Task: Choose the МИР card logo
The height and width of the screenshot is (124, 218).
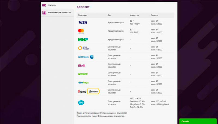Action: coord(83,40)
